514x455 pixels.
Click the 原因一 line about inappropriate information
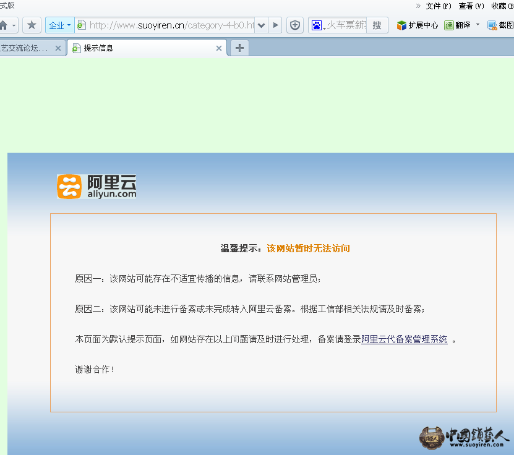pos(198,278)
